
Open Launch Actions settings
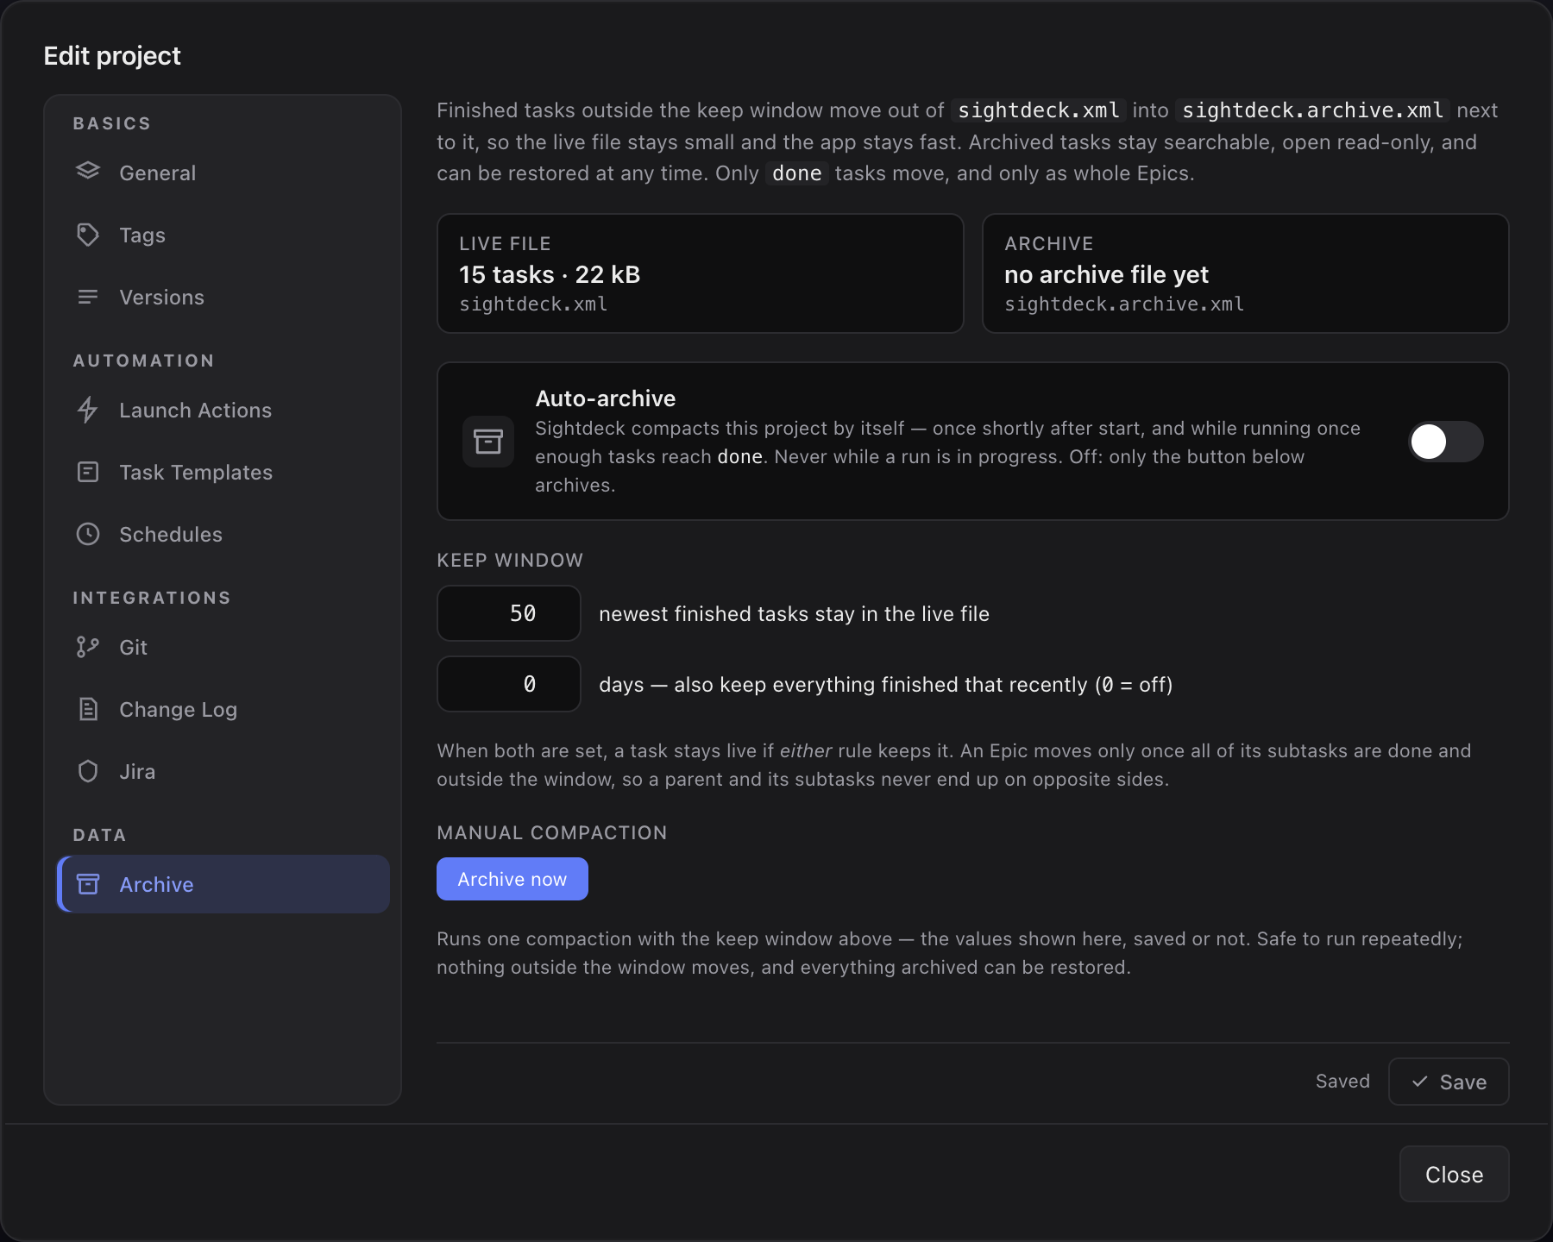pos(223,410)
